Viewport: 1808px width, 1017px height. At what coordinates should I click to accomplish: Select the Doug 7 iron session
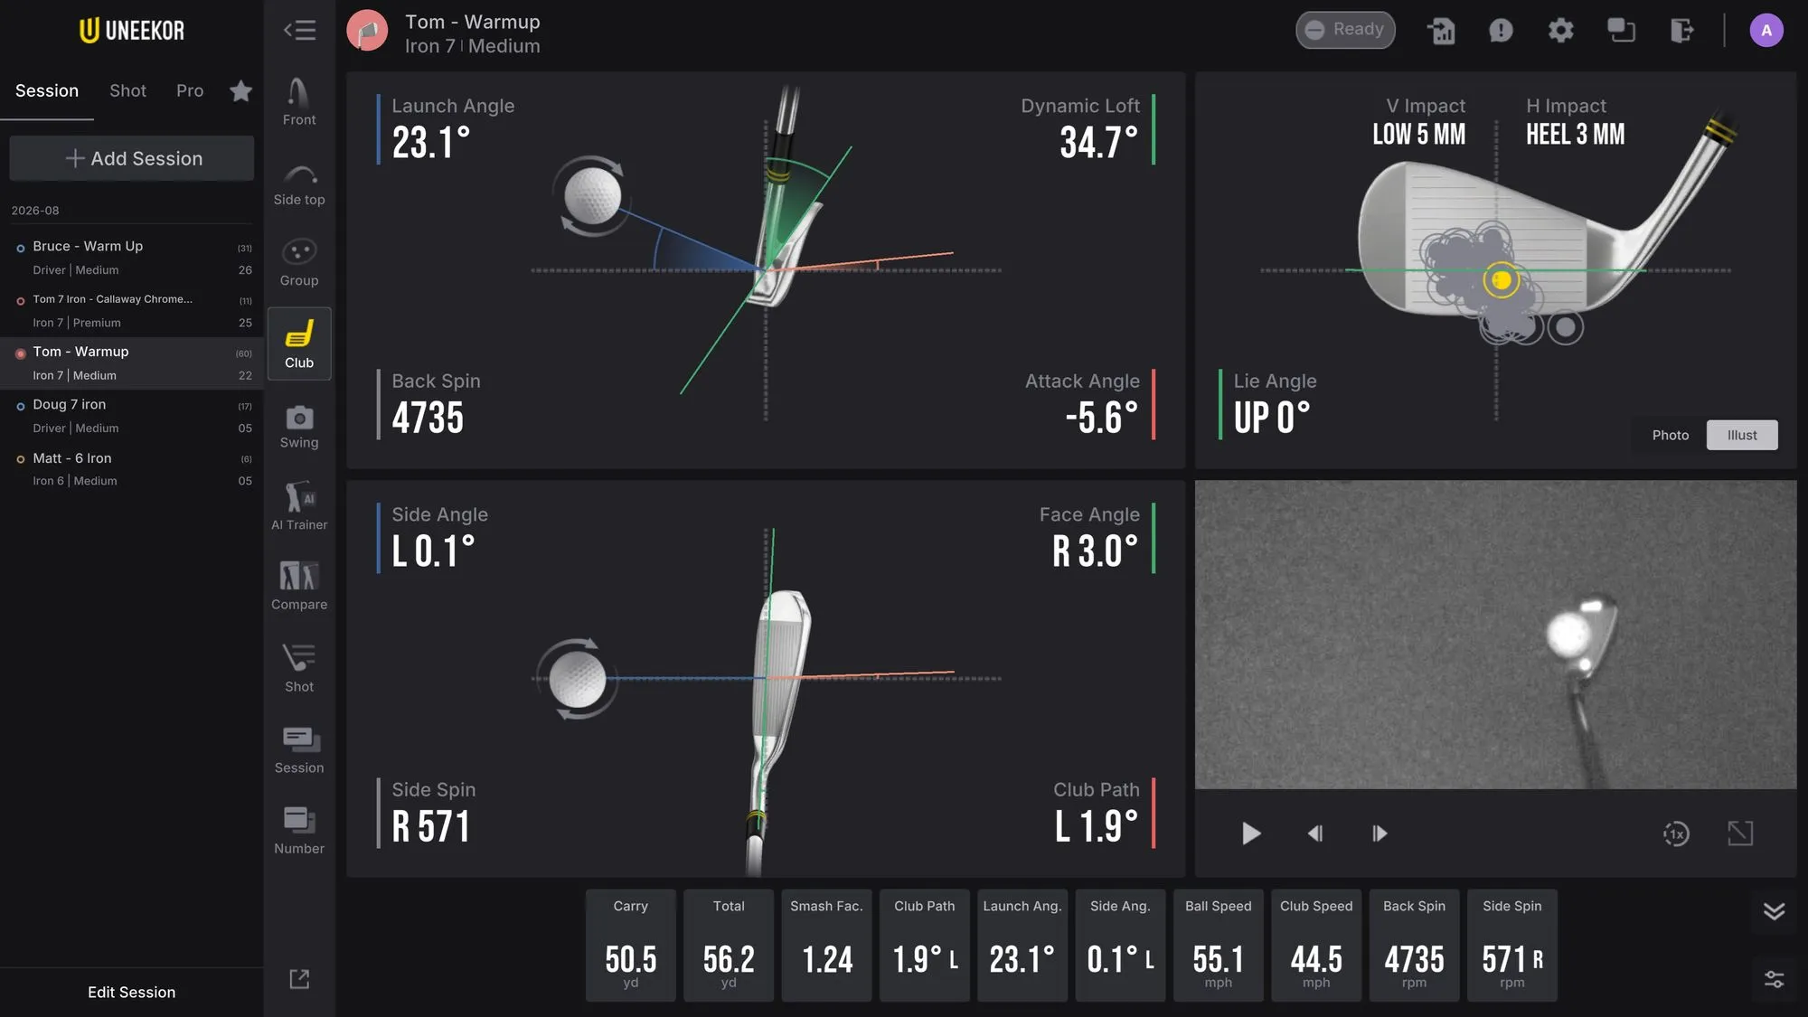(132, 416)
